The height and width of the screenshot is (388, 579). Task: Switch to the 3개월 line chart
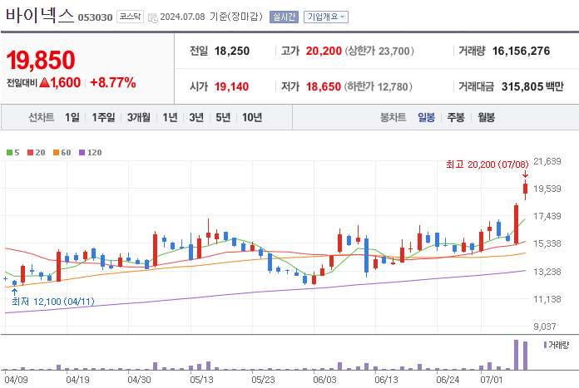click(x=138, y=117)
